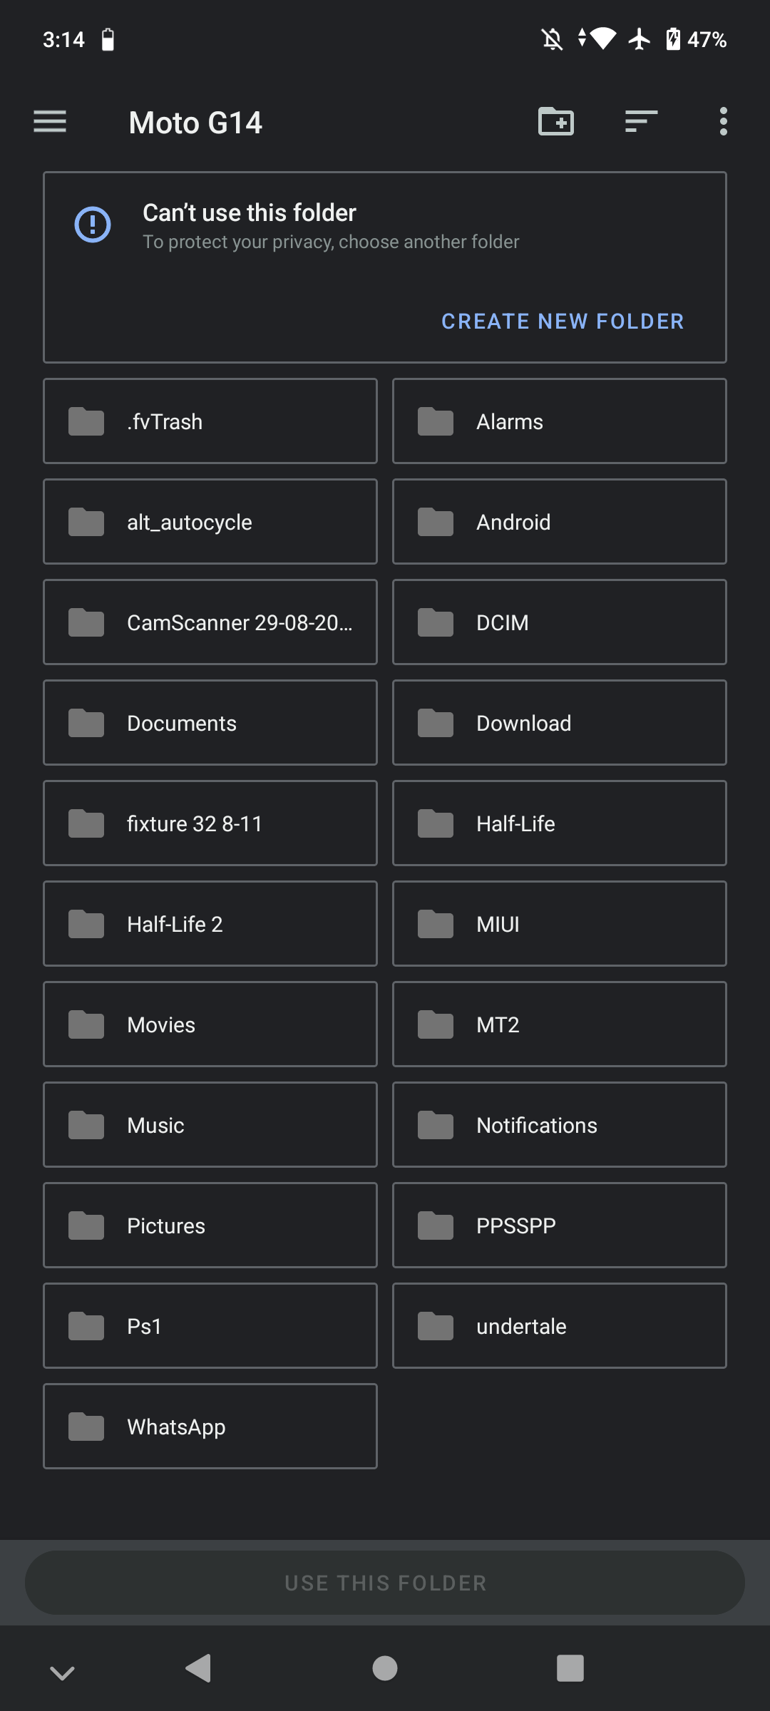The width and height of the screenshot is (770, 1711).
Task: Tap the Android back navigation button
Action: pos(199,1668)
